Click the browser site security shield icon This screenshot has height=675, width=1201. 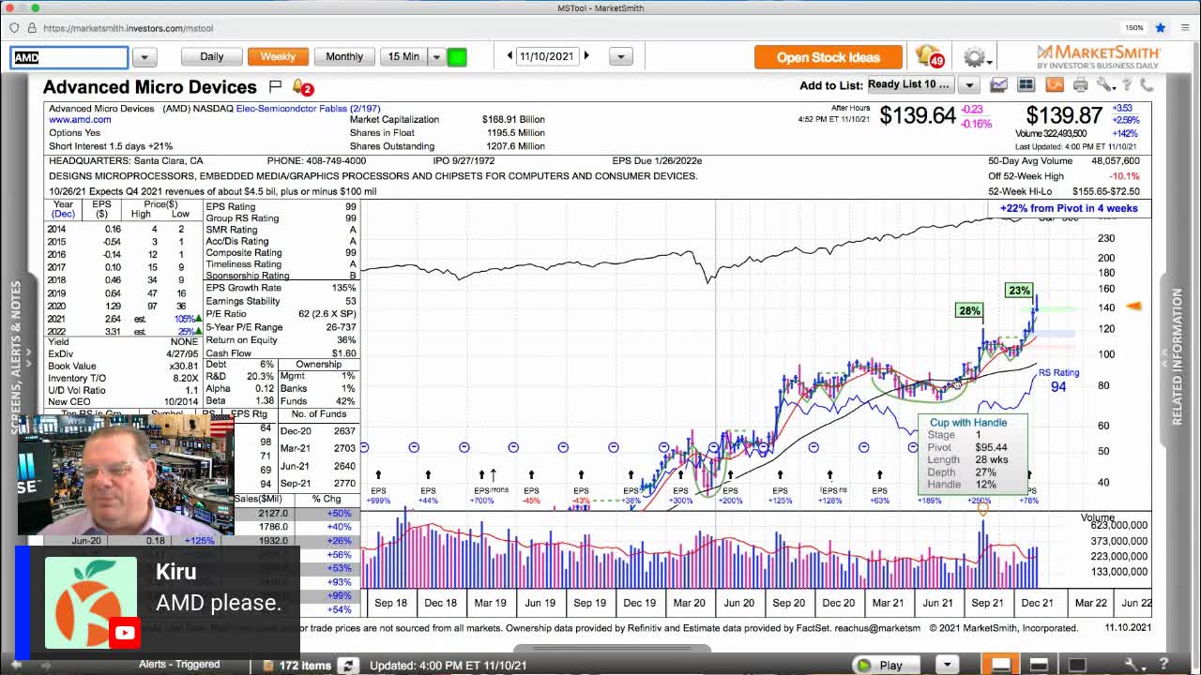(14, 28)
